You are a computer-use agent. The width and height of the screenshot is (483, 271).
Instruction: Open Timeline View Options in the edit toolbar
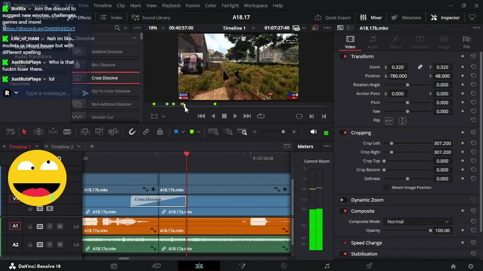click(11, 132)
